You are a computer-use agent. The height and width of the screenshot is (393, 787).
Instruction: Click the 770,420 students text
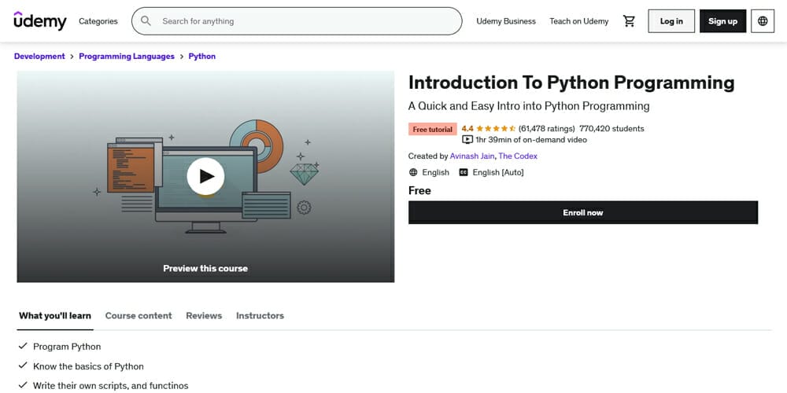[611, 129]
